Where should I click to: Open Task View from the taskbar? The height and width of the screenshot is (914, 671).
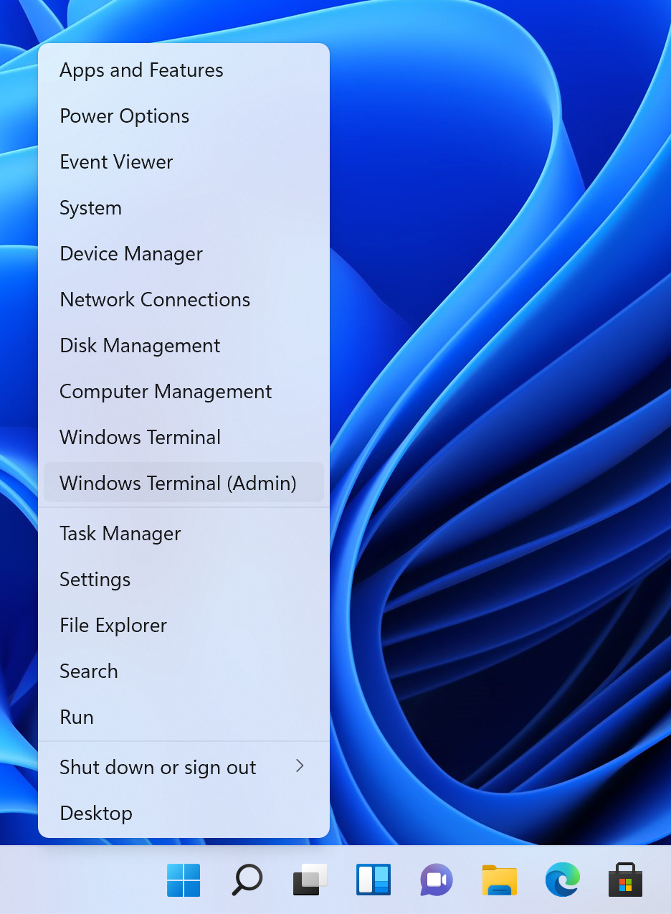coord(310,880)
